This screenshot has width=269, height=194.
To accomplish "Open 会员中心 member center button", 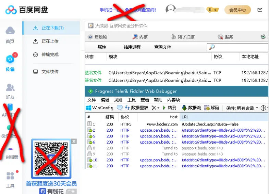I will pos(237,10).
